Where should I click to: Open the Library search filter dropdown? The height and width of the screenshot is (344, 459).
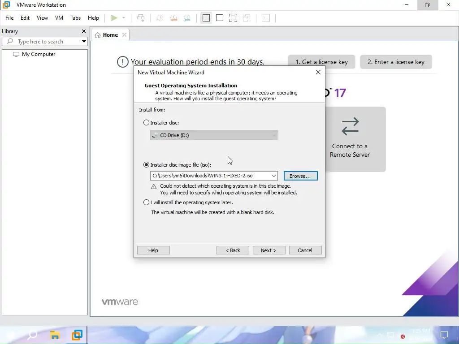[x=84, y=41]
